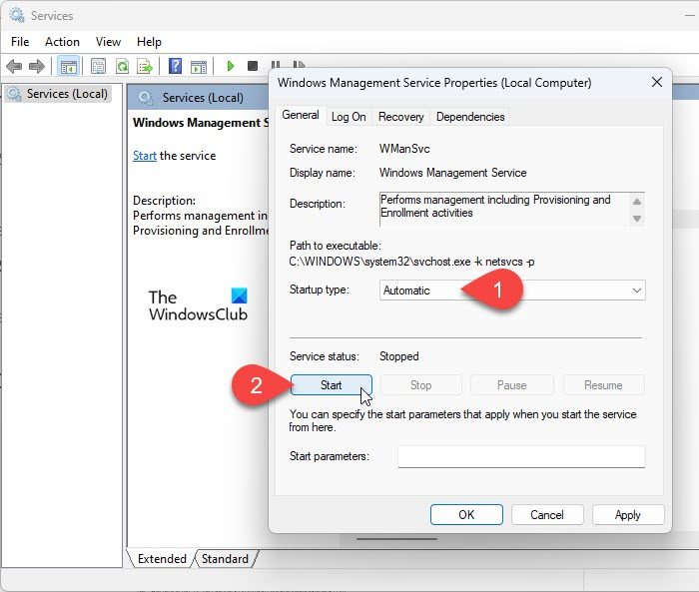Select Services (Local) in the console tree
699x592 pixels.
[58, 94]
